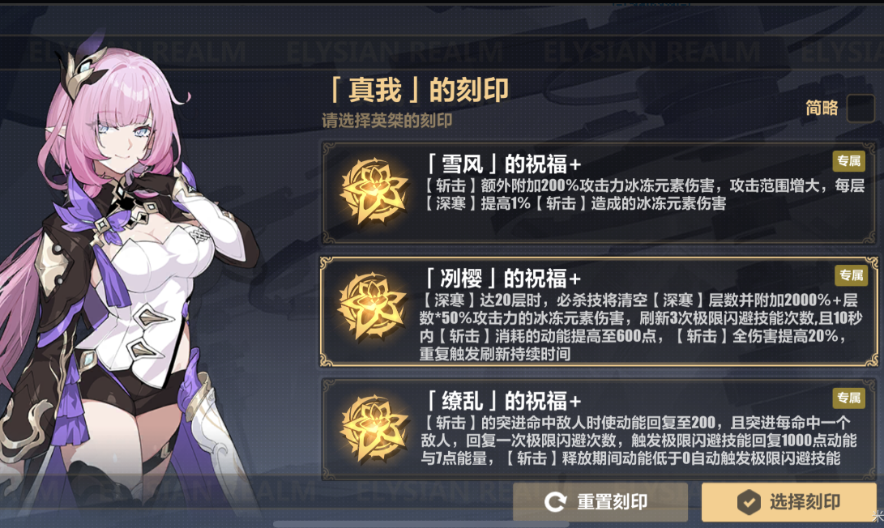Select the 「冽樱」的祝福+ signet card
884x528 pixels.
pyautogui.click(x=599, y=312)
